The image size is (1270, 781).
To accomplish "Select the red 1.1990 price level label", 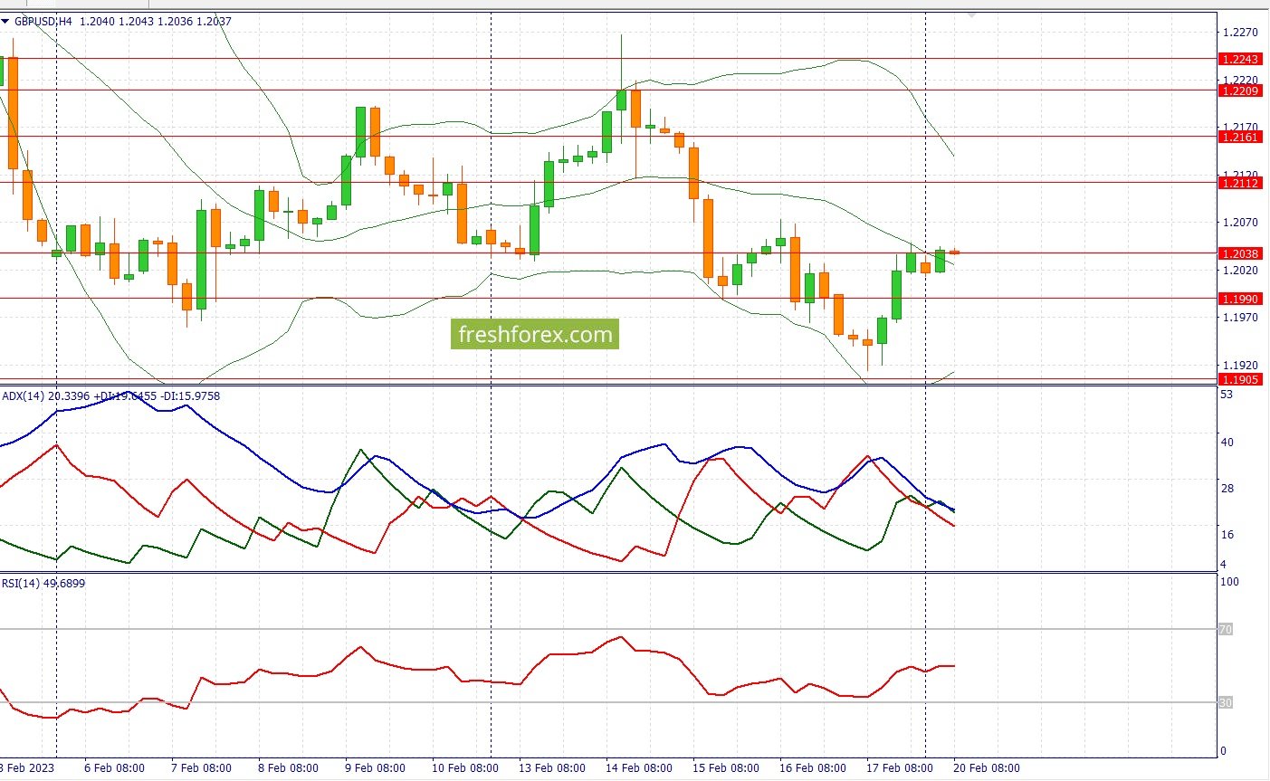I will point(1239,299).
